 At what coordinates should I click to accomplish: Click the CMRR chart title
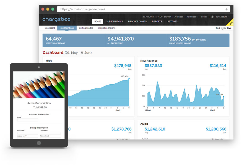144,124
